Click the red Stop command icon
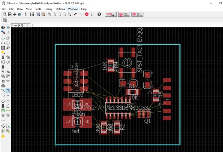Screen dimensions: 223x152 [87, 14]
